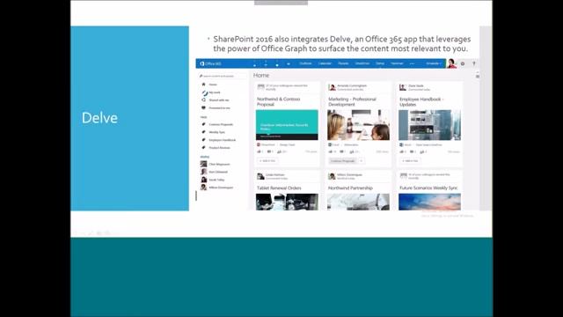Click Add to board on Employee Handbook card
Viewport: 563px width, 317px height.
coord(410,160)
